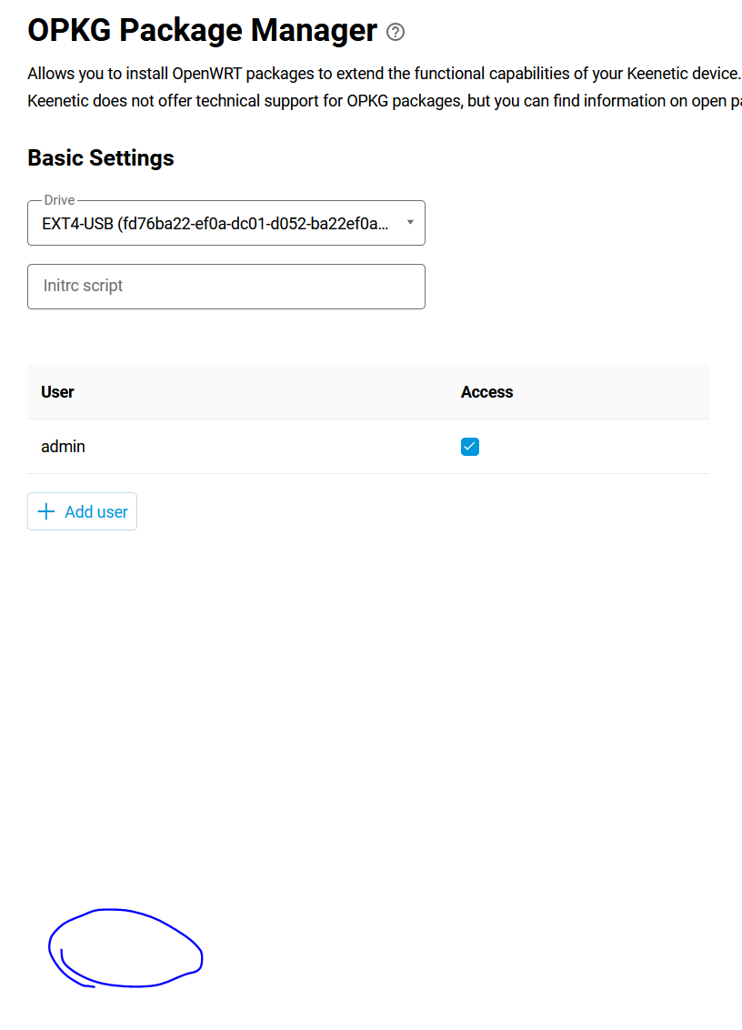The width and height of the screenshot is (742, 1030).
Task: Click inside the blue hand-drawn oval
Action: pos(126,948)
